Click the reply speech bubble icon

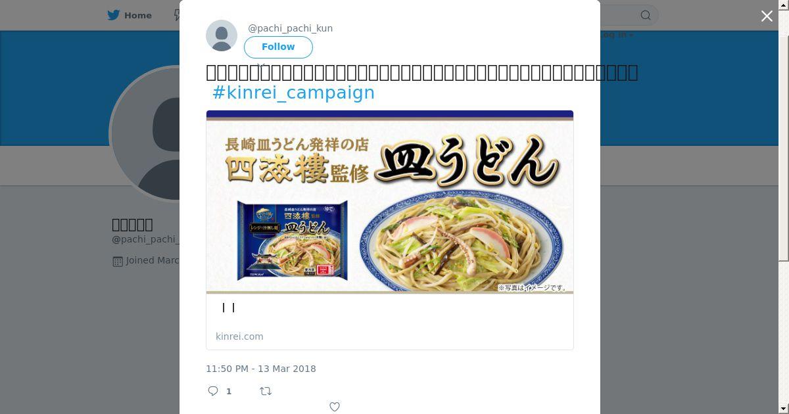[x=213, y=391]
